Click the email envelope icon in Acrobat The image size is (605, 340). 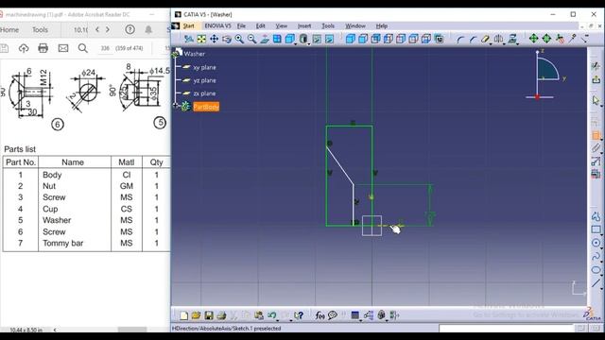tap(63, 48)
